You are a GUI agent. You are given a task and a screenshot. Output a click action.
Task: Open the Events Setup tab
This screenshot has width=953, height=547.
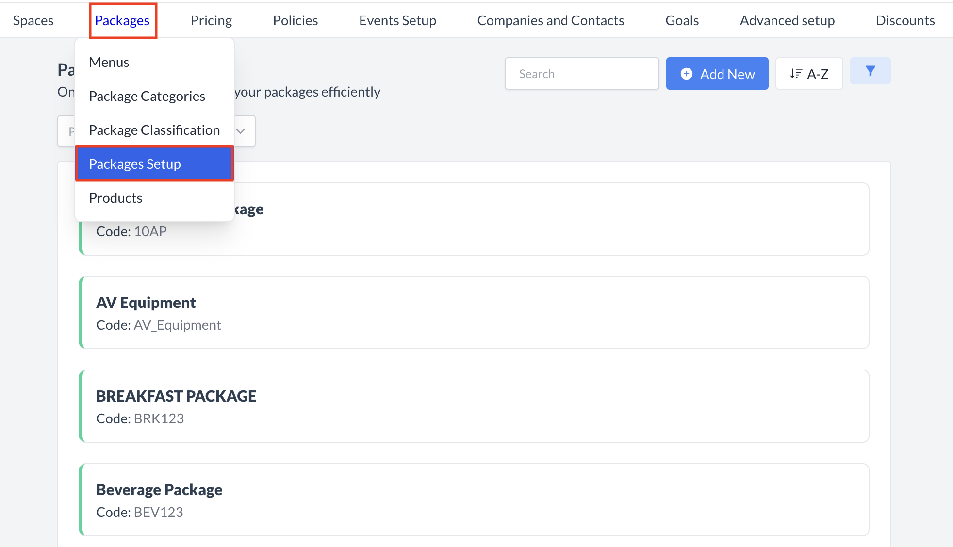pos(397,20)
